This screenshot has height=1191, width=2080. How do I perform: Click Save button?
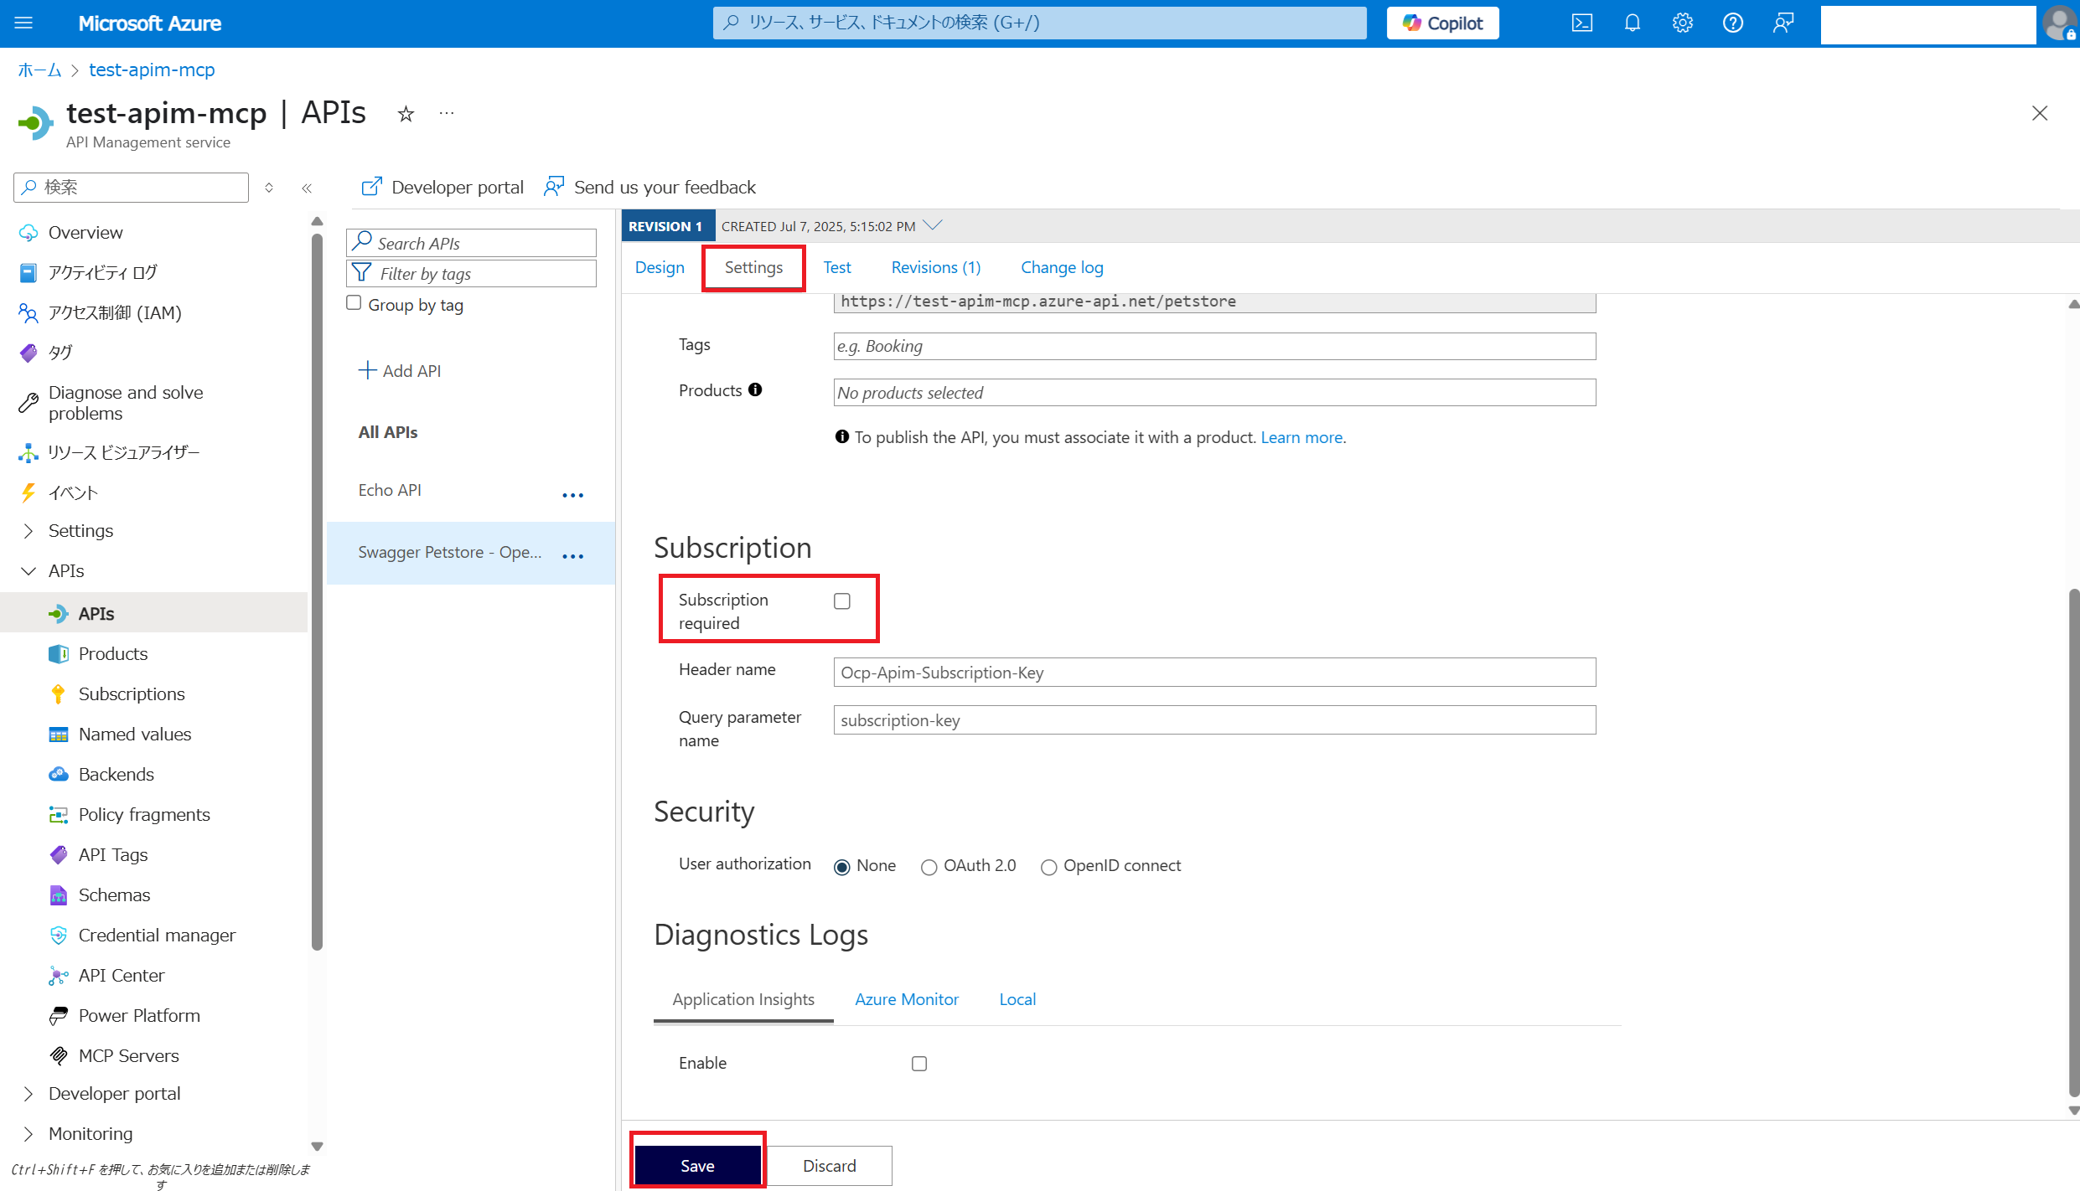coord(697,1166)
